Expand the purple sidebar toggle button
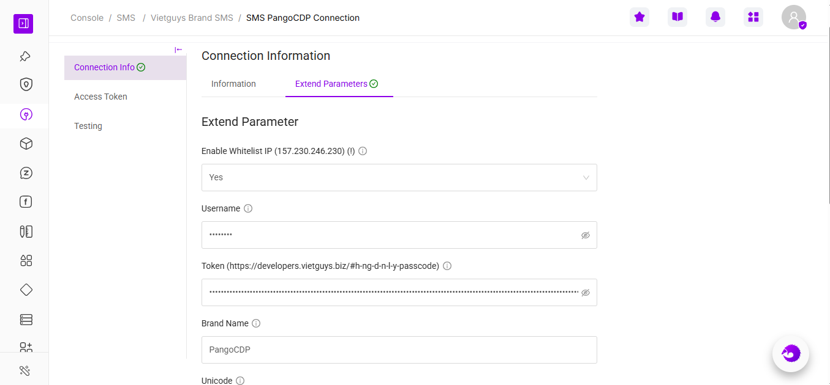The height and width of the screenshot is (385, 830). tap(23, 24)
